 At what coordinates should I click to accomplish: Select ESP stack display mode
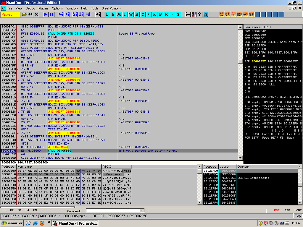(277, 210)
